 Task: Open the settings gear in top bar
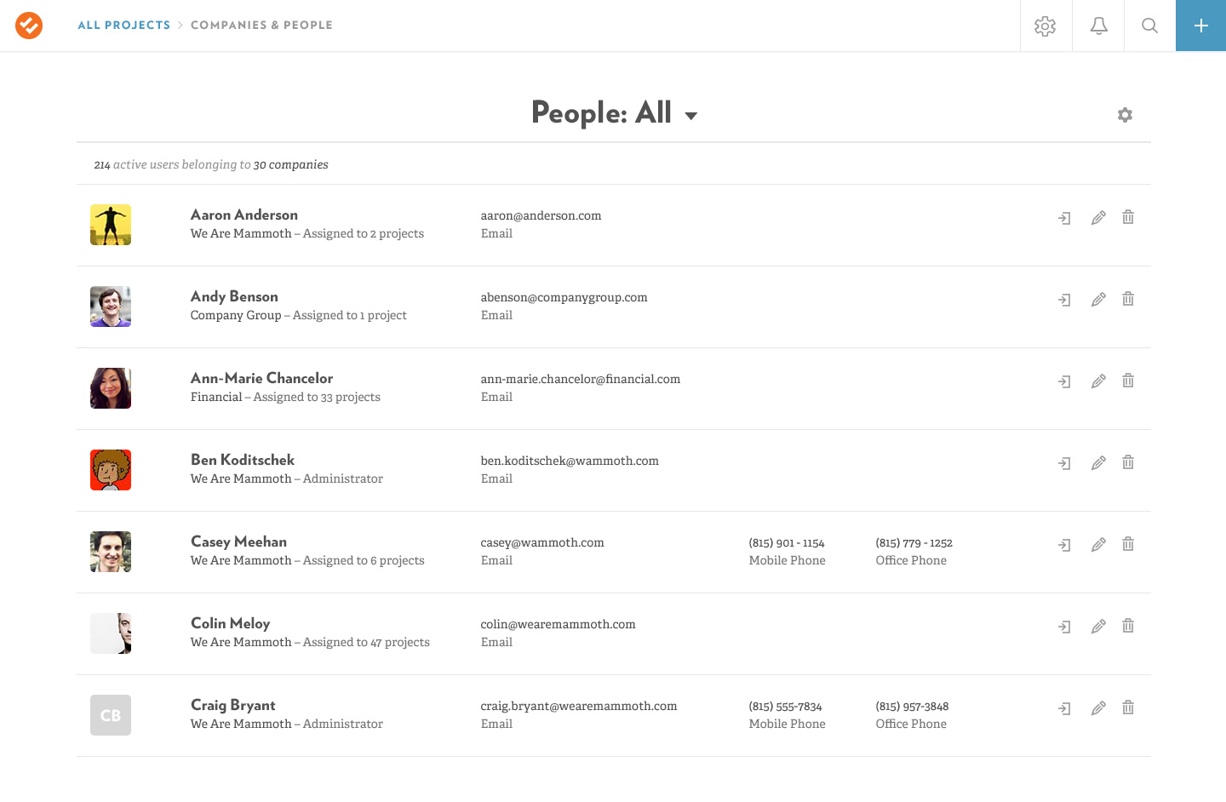coord(1046,26)
